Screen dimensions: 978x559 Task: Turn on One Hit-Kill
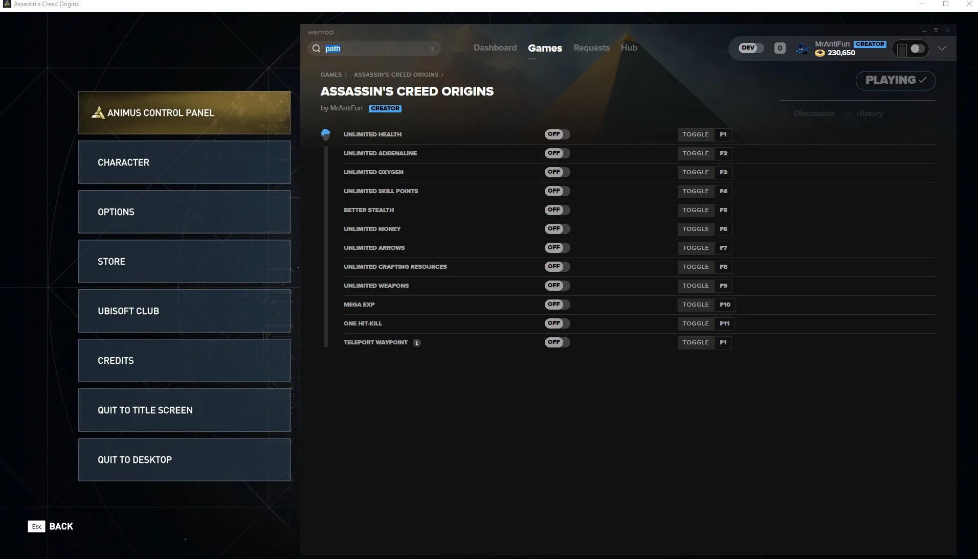point(557,323)
